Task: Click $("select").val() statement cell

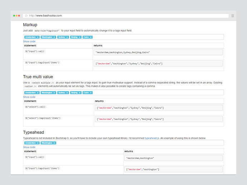Action: click(x=35, y=107)
